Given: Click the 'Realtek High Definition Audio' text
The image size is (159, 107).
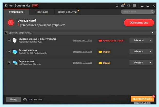Looking at the screenshot, I should point(31,42).
